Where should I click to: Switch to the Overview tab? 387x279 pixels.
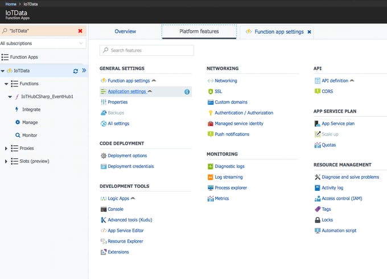pos(125,32)
